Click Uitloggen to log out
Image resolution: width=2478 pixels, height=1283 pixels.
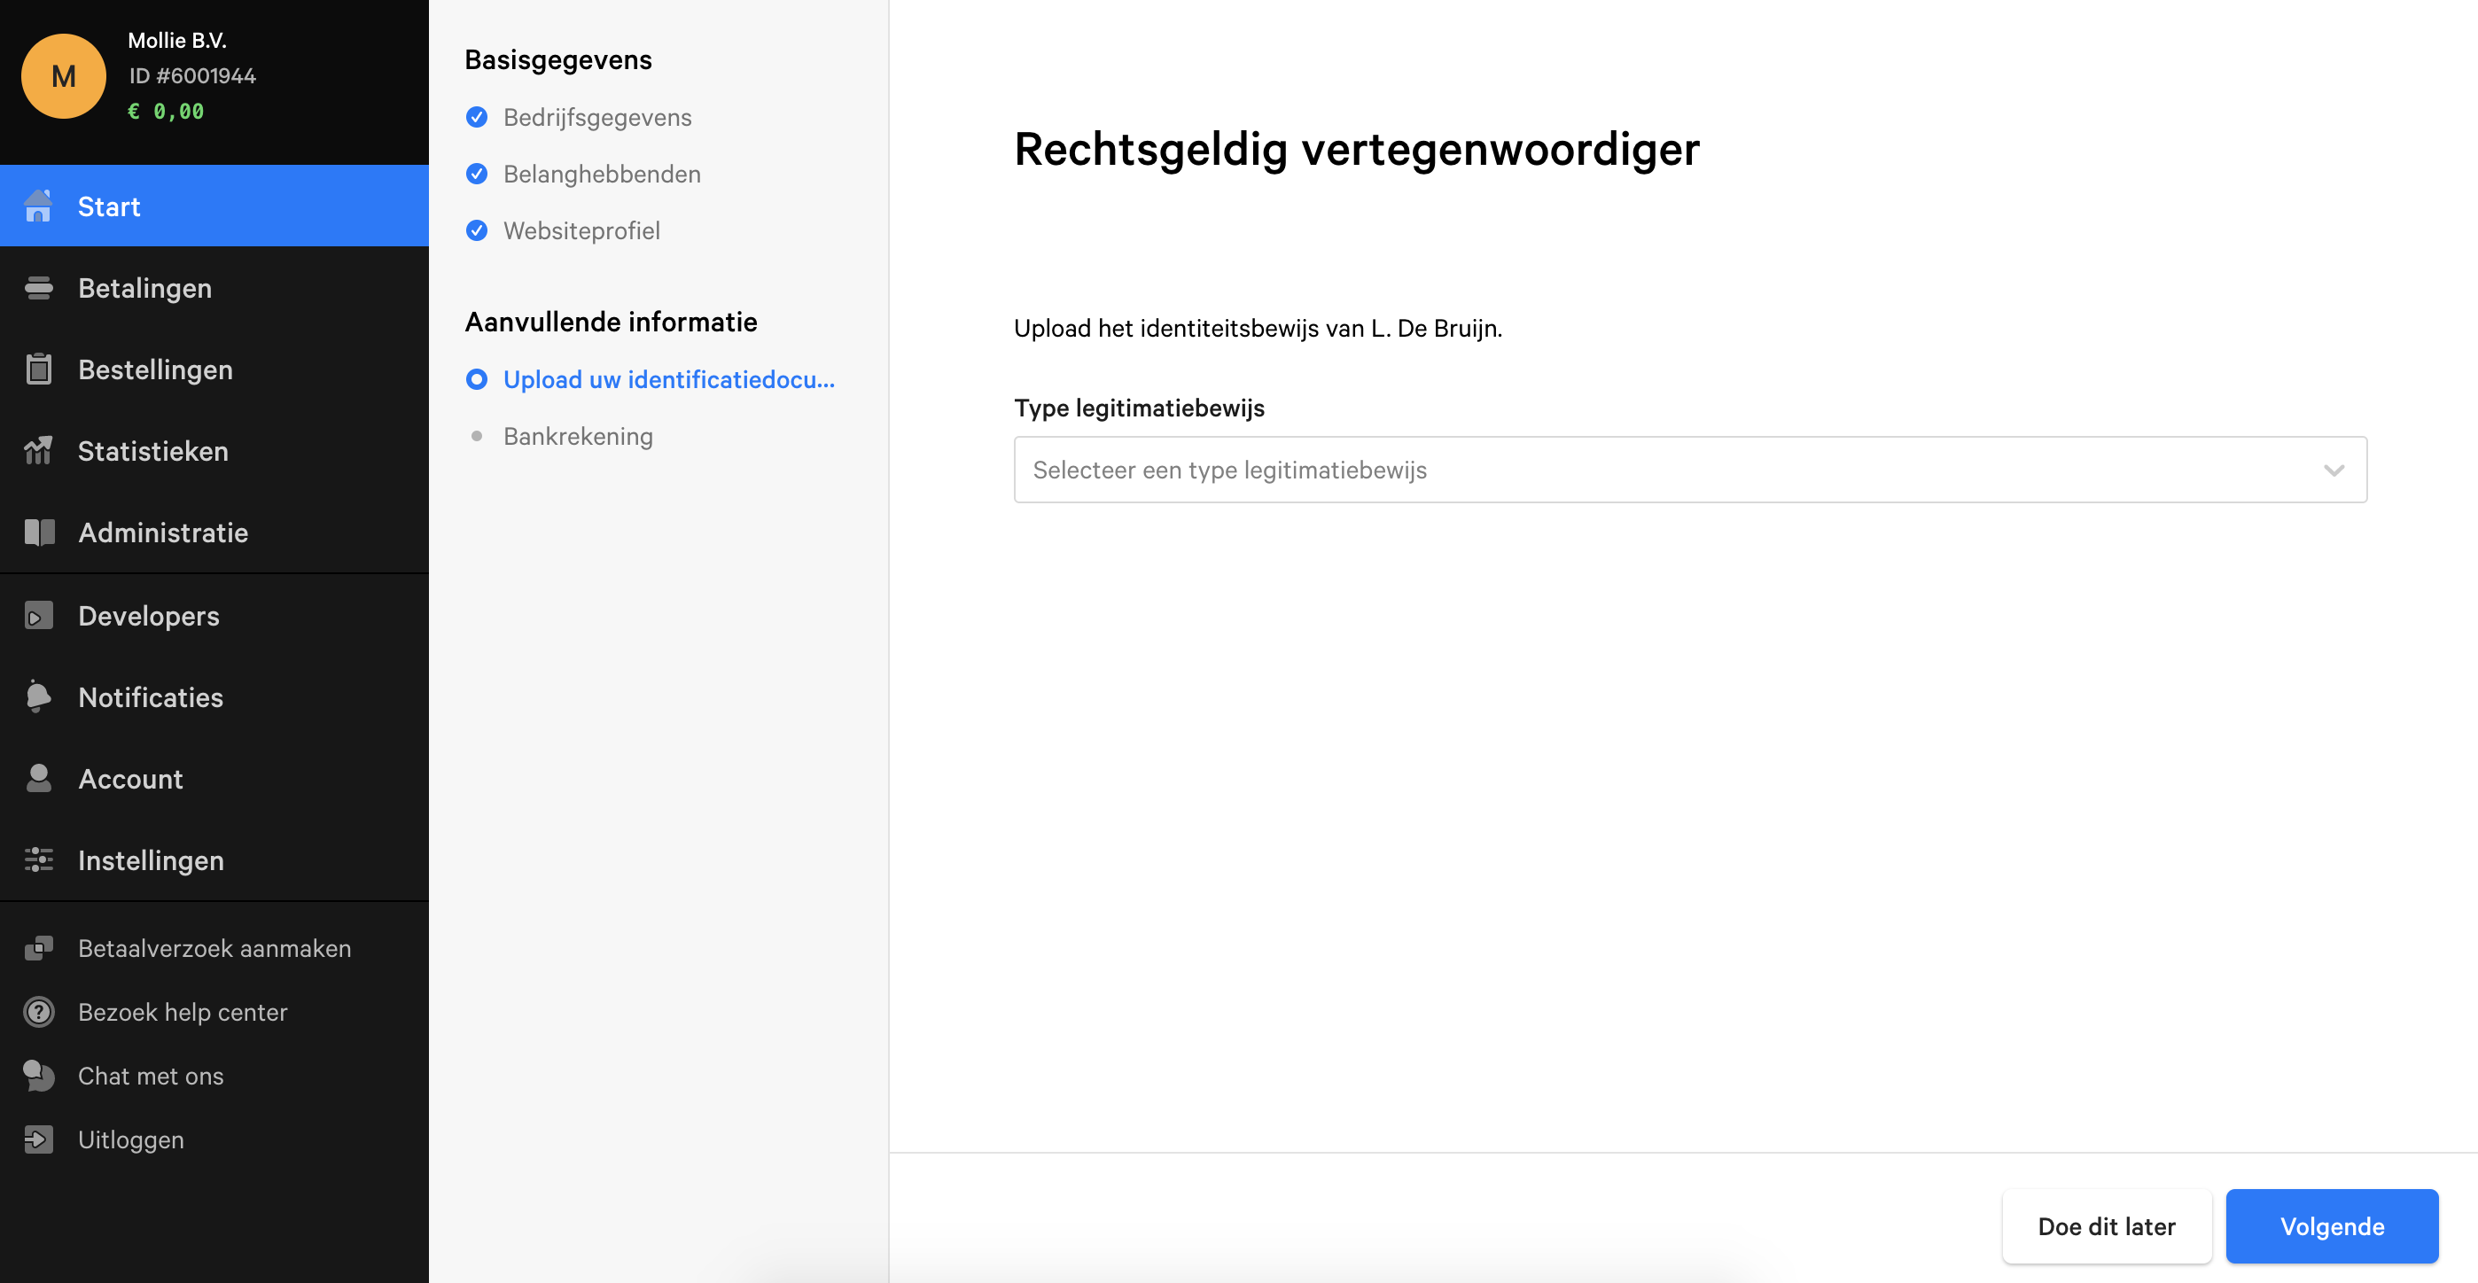pyautogui.click(x=214, y=1139)
